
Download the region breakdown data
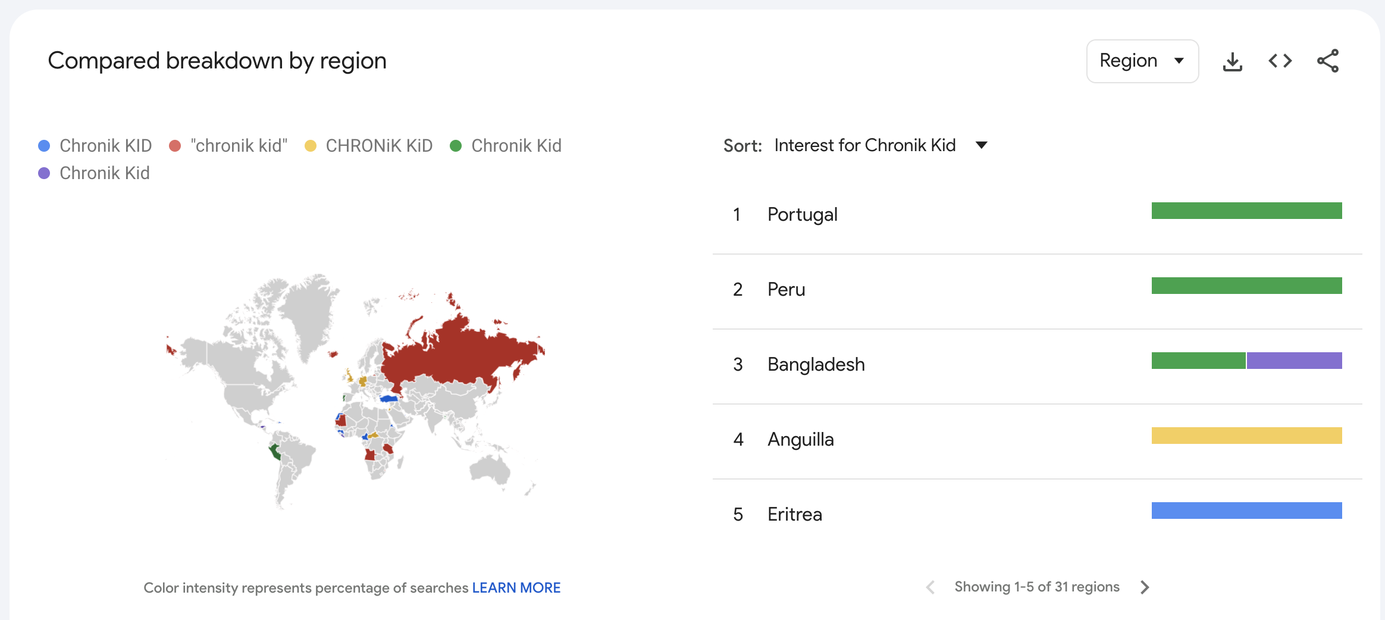1232,61
